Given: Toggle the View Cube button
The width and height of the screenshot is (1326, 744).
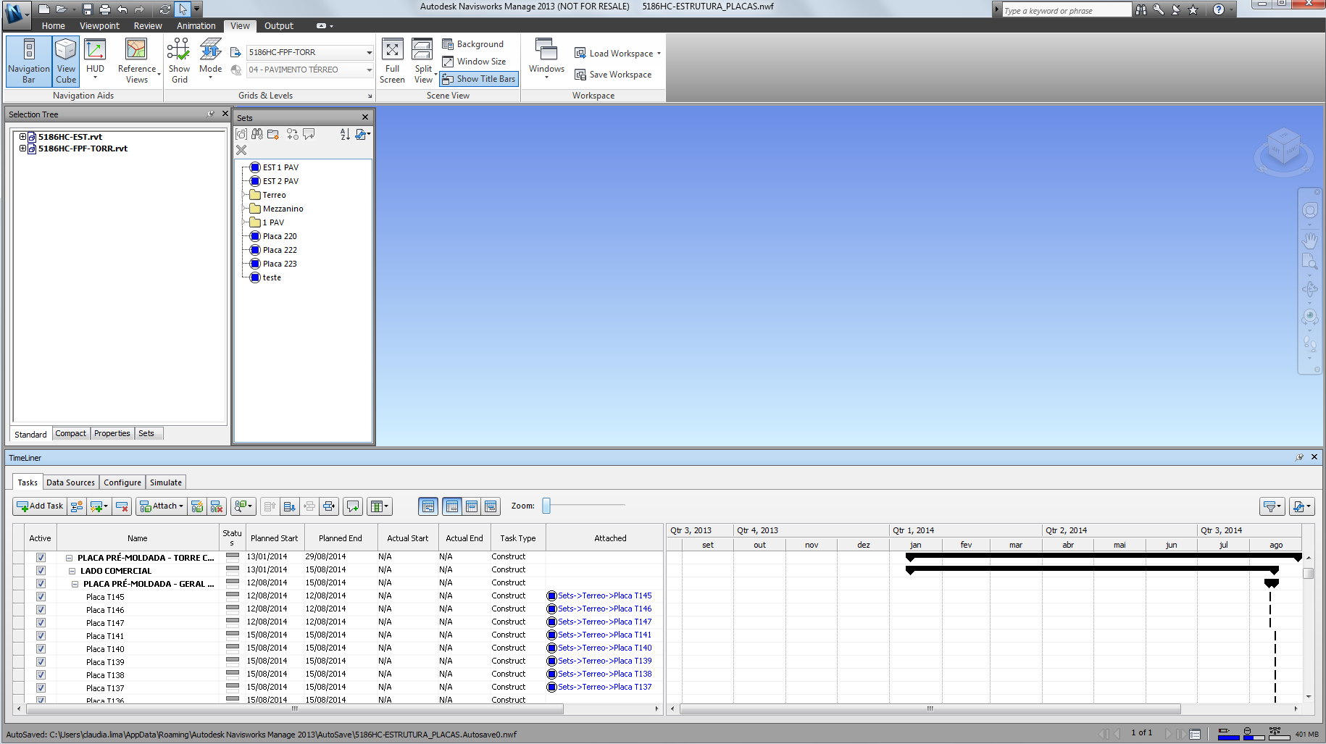Looking at the screenshot, I should point(66,61).
